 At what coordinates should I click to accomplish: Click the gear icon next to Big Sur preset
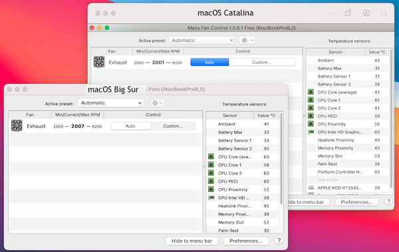point(157,103)
